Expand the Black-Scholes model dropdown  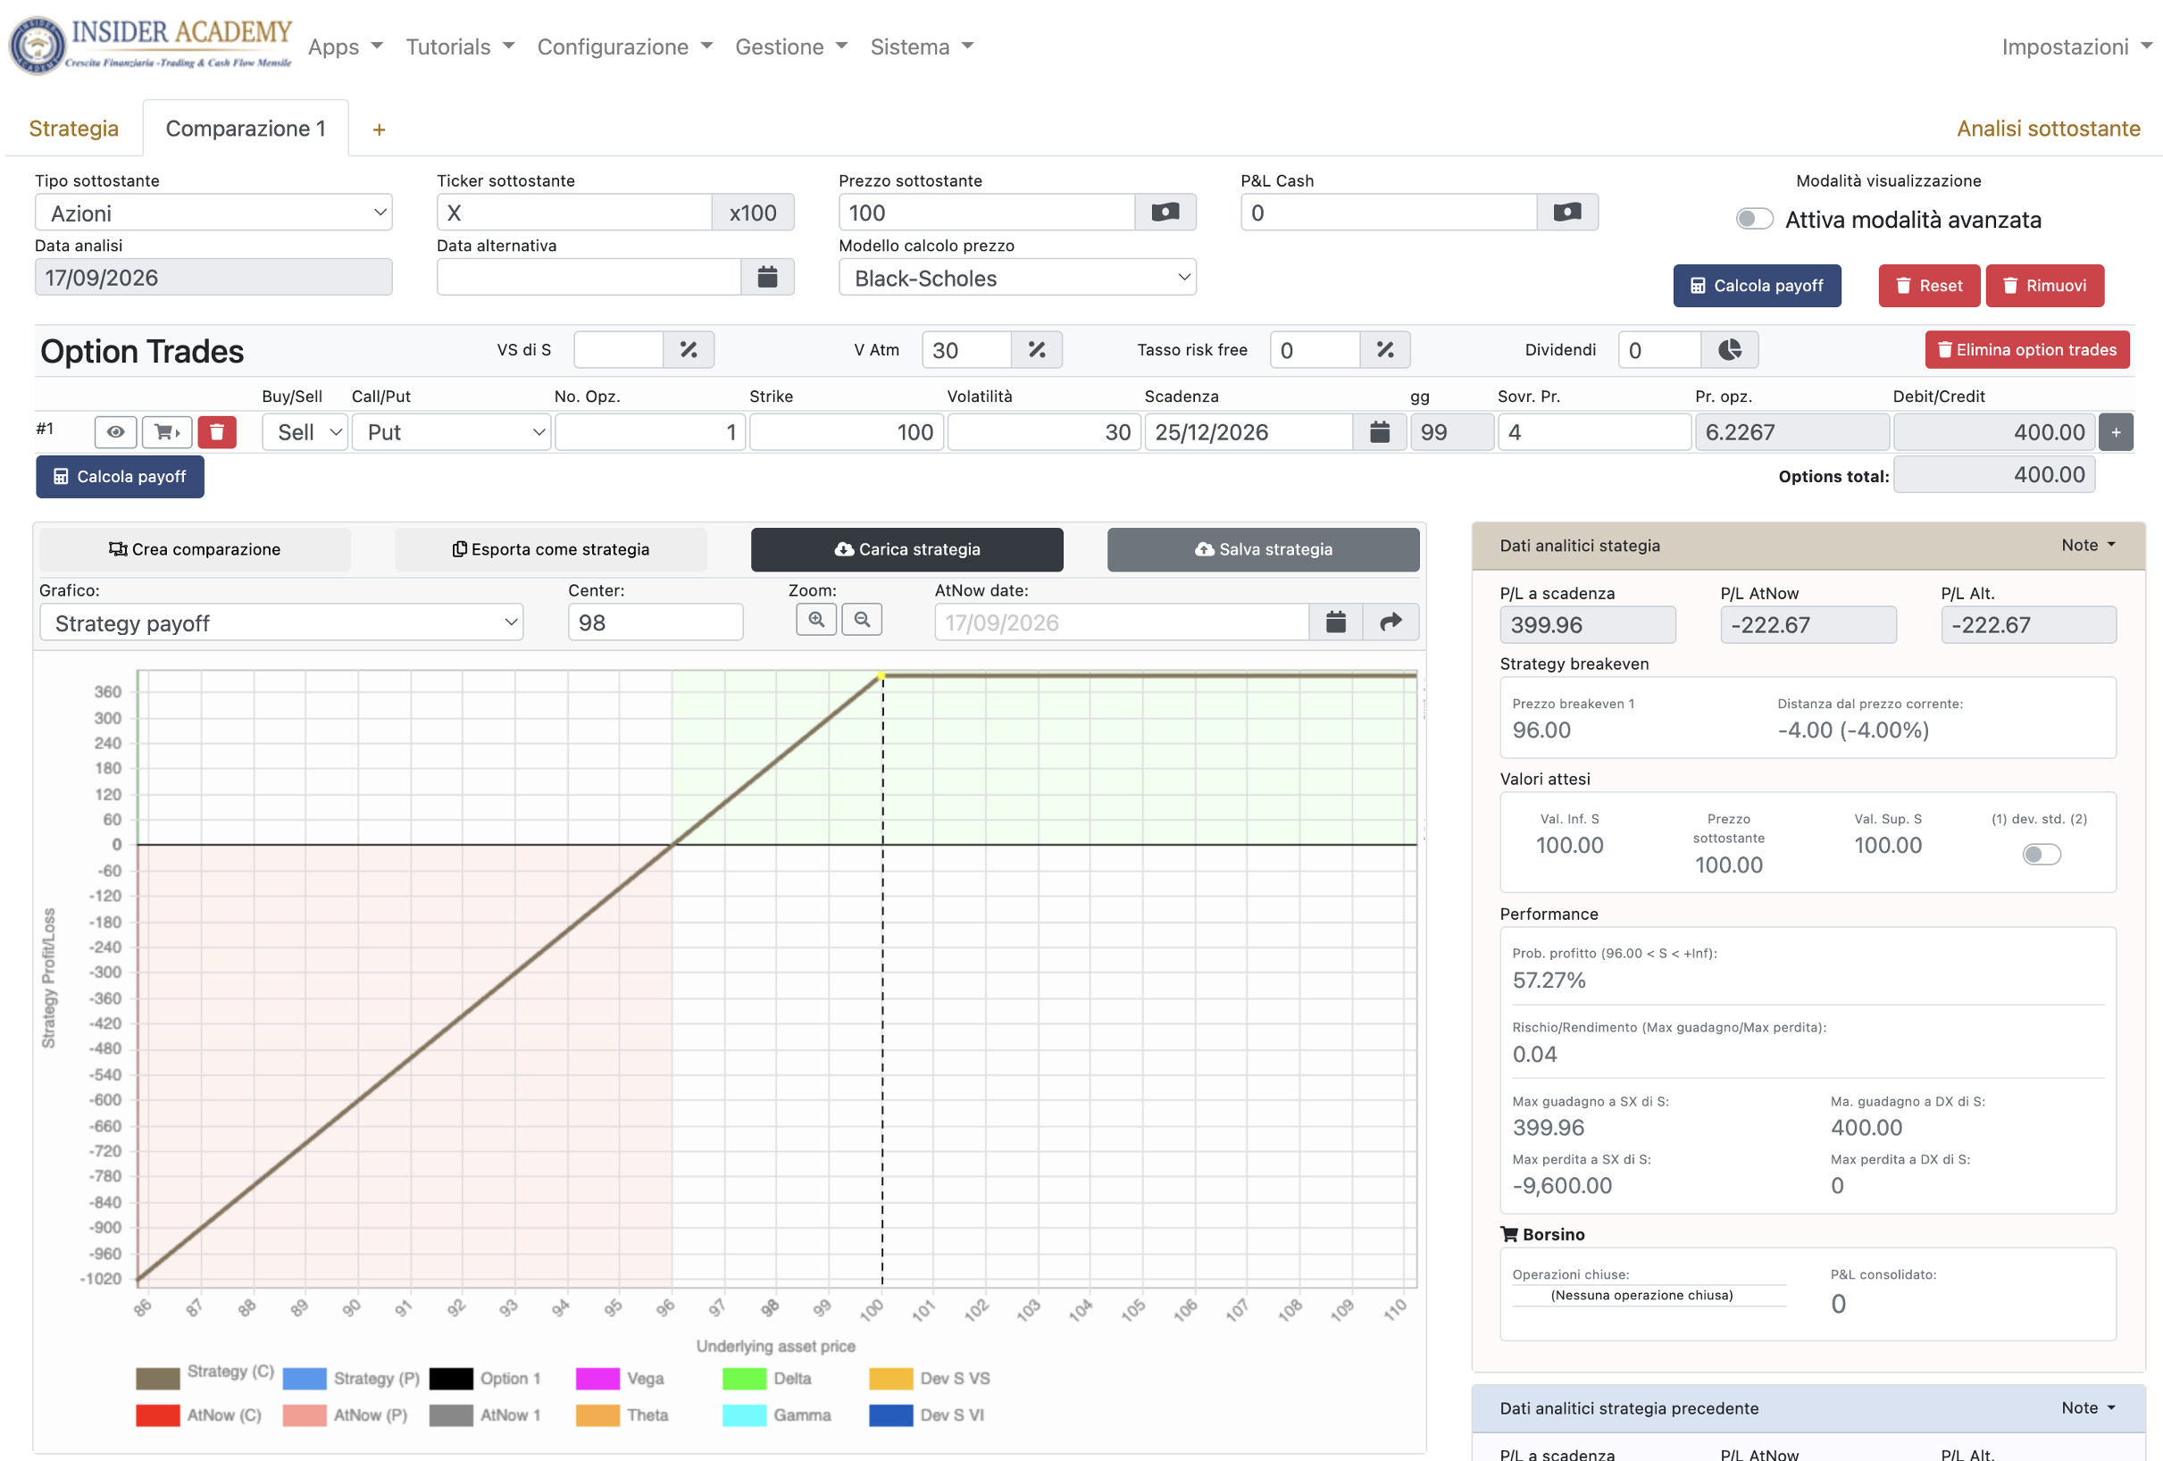1017,278
